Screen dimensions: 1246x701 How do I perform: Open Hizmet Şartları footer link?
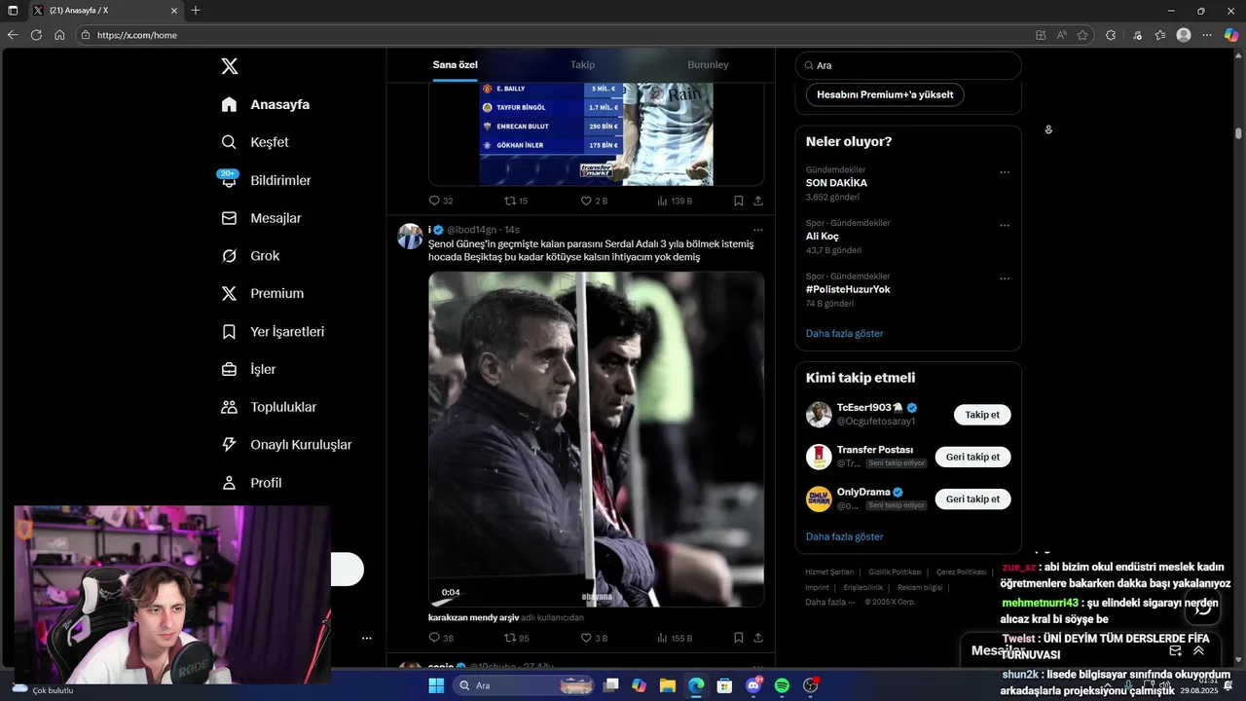click(829, 572)
